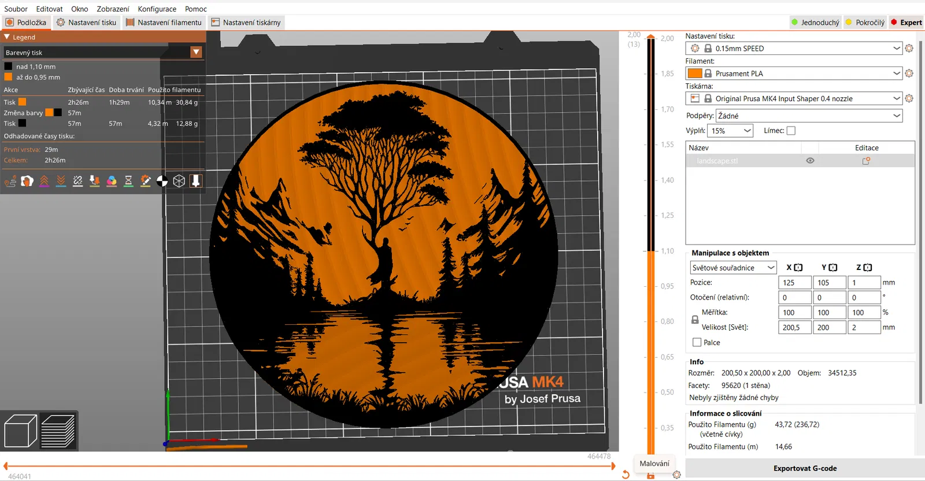Enable the Palce (inches) checkbox
Screen dimensions: 925x481
(697, 342)
